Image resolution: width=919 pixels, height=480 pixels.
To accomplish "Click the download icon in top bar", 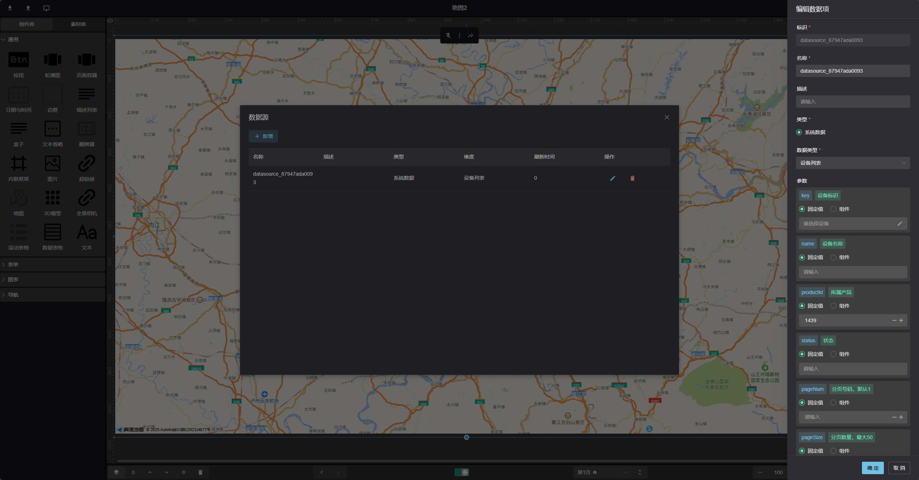I will (10, 8).
